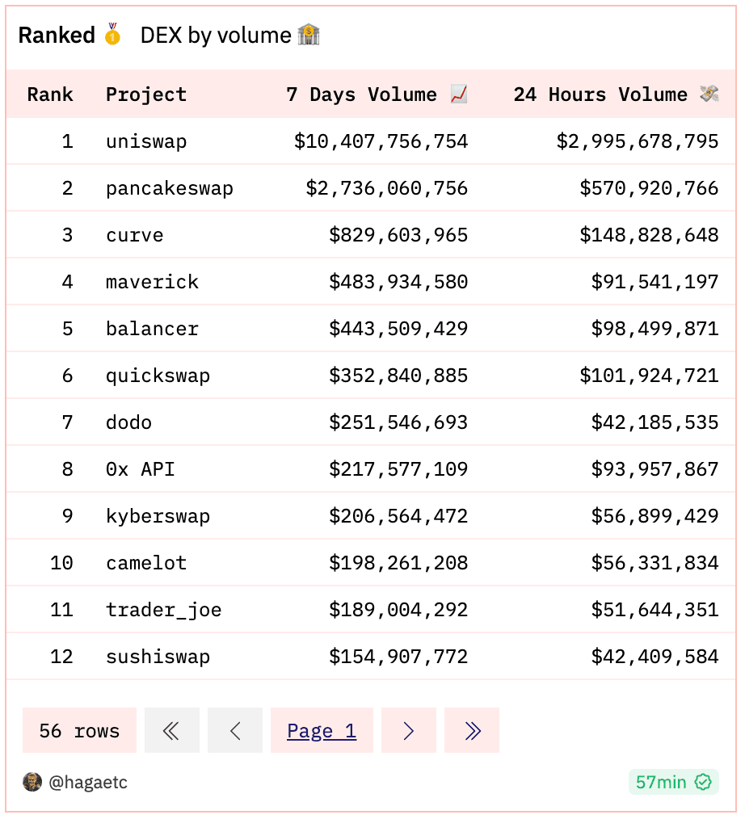Viewport: 745px width, 819px height.
Task: Sort by Rank column header
Action: point(50,94)
